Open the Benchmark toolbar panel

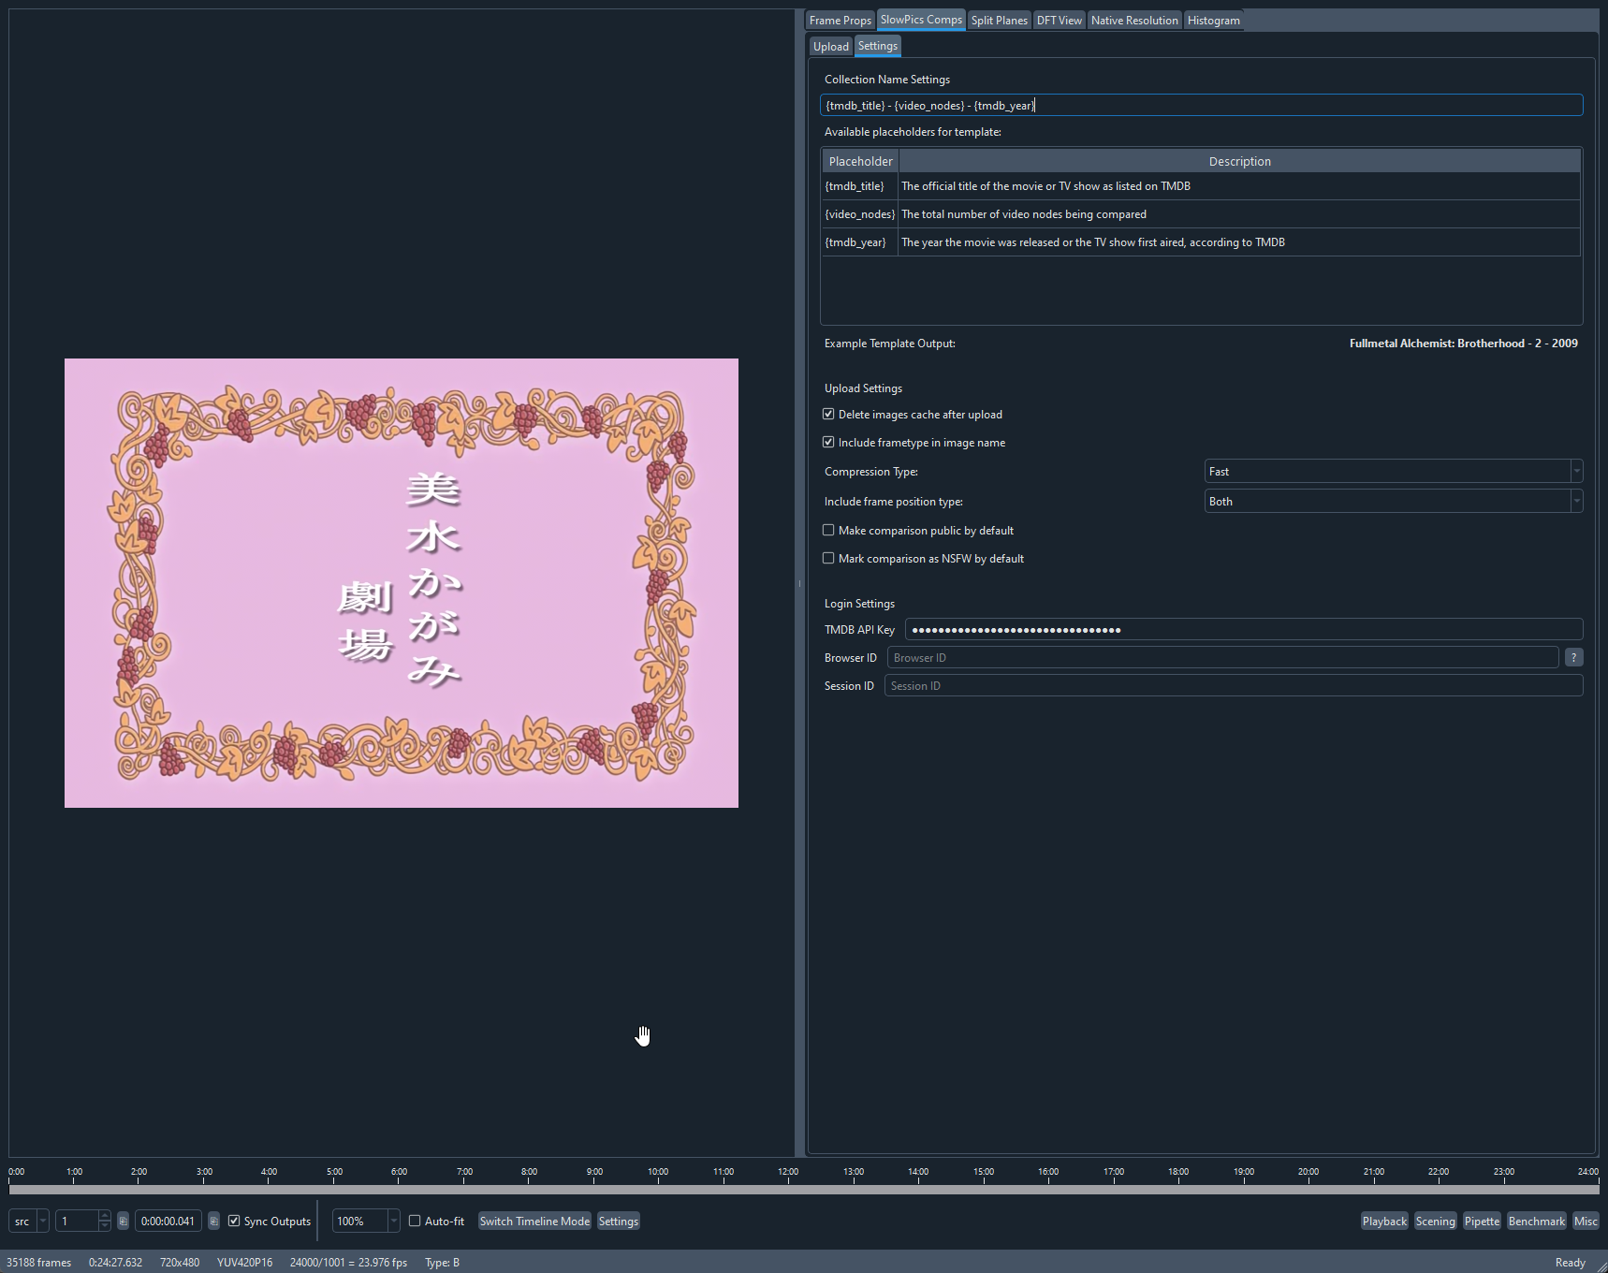click(1536, 1221)
